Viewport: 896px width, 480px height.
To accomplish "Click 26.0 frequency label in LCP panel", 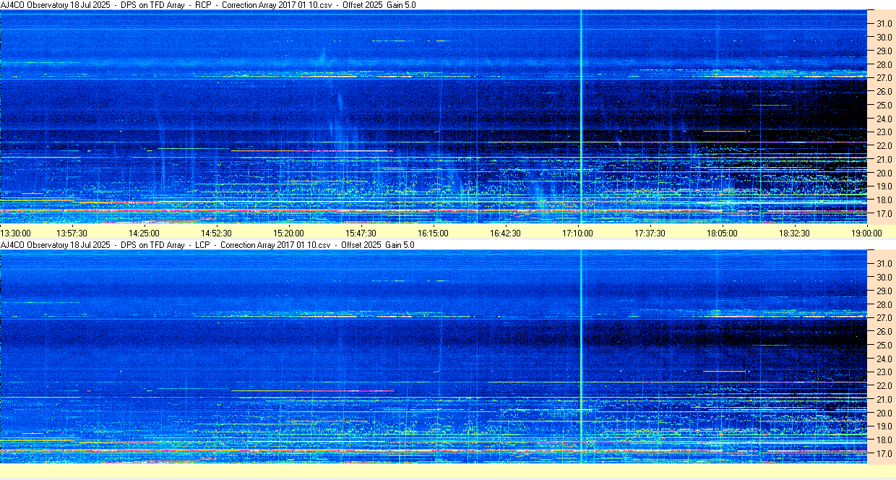I will tap(884, 331).
